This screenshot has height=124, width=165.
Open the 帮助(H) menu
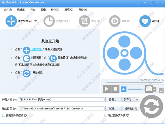[83, 10]
